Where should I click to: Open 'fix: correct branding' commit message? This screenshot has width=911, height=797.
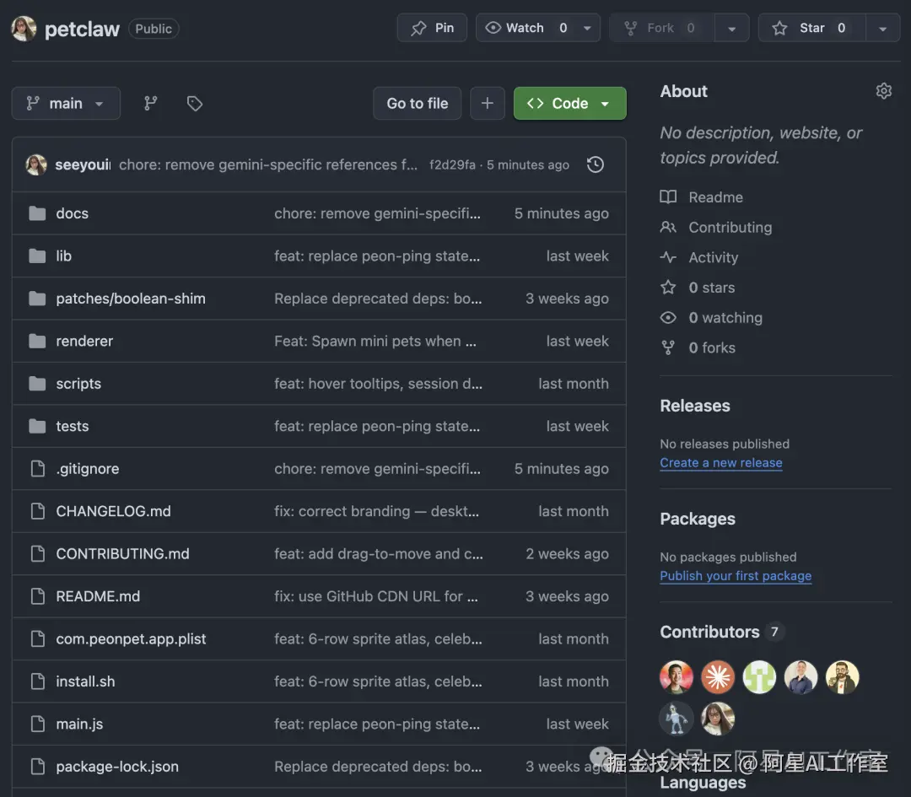point(376,511)
